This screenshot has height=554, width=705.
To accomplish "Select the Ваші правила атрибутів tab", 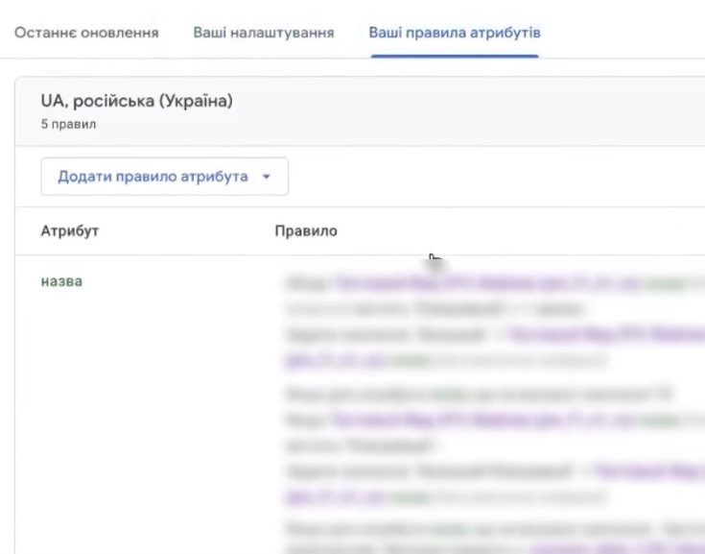I will 455,33.
